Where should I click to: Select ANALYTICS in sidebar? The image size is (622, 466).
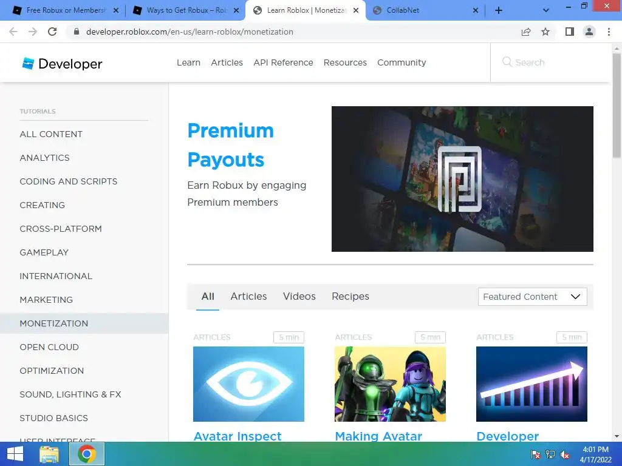tap(44, 158)
